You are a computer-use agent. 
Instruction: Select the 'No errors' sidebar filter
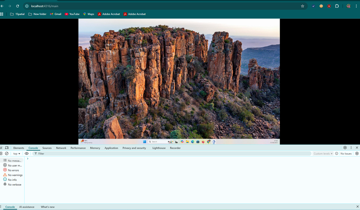coord(13,170)
